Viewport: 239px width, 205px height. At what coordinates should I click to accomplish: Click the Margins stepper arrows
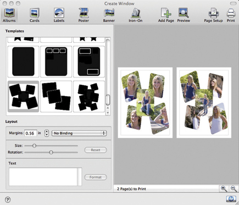(47, 133)
